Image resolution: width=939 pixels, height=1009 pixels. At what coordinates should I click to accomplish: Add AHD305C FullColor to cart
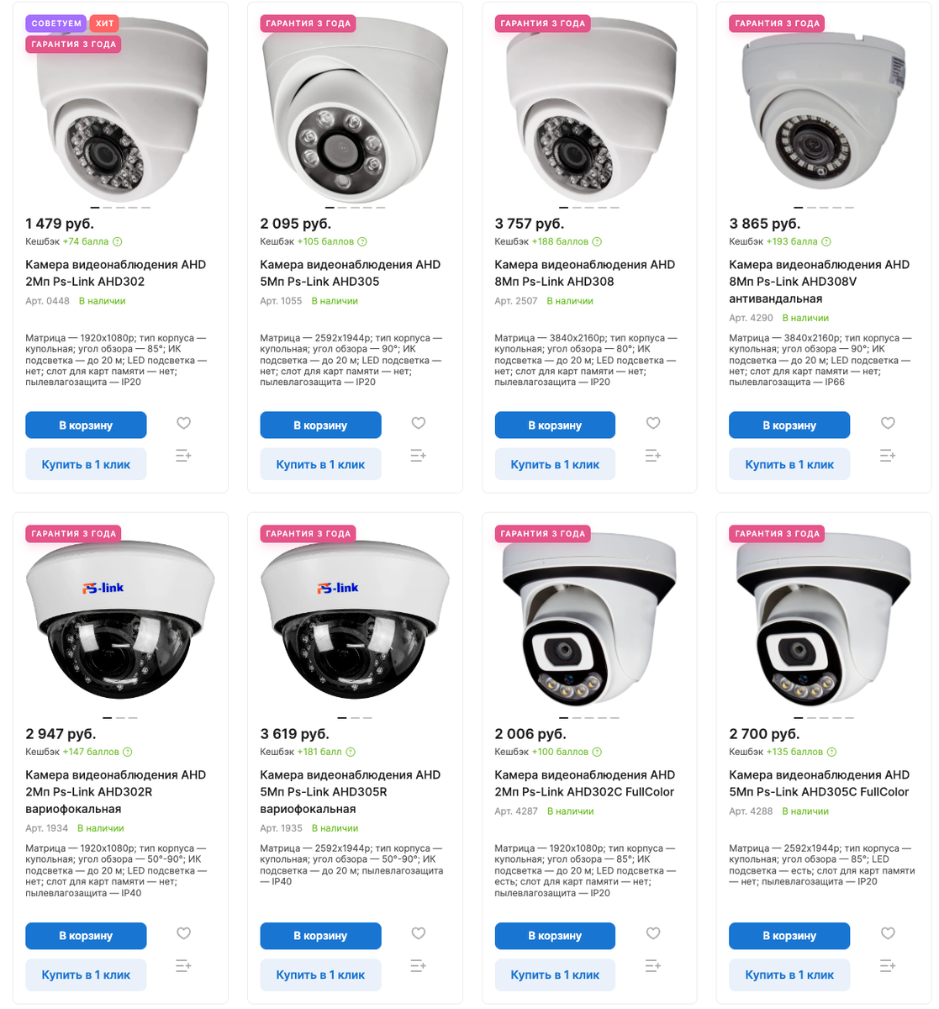click(x=789, y=936)
